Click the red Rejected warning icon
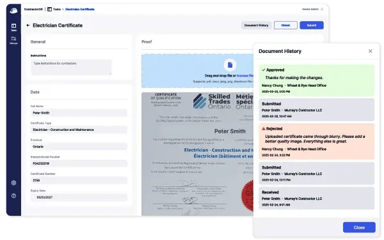 click(264, 128)
